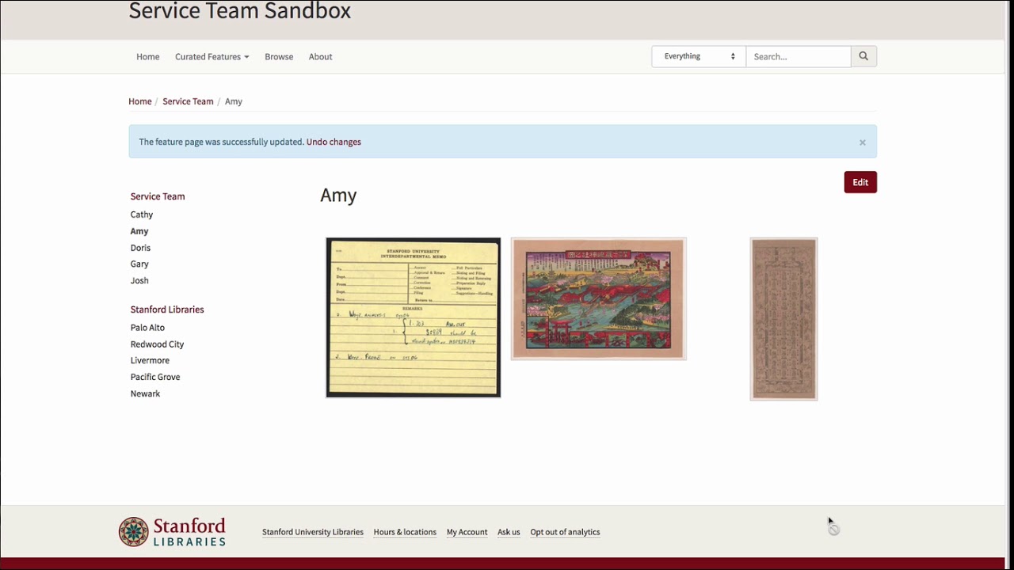Open the Newark page
Image resolution: width=1014 pixels, height=570 pixels.
point(145,393)
